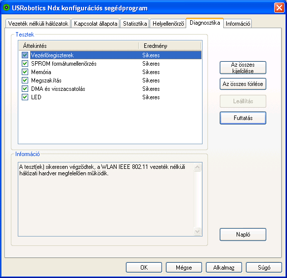287x278 pixels.
Task: Confirm with the OK button
Action: (144, 268)
